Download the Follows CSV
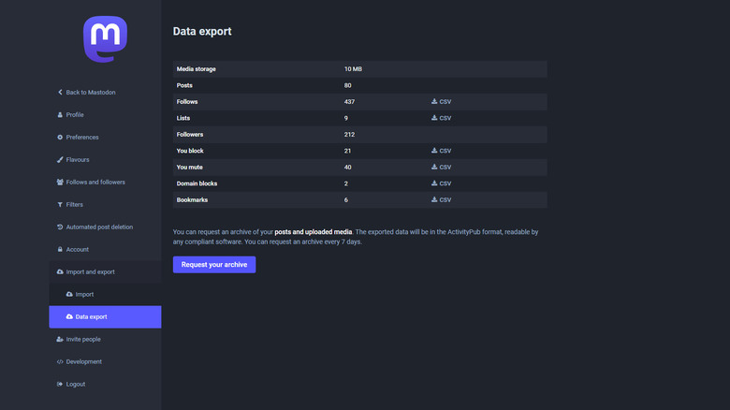 click(442, 102)
